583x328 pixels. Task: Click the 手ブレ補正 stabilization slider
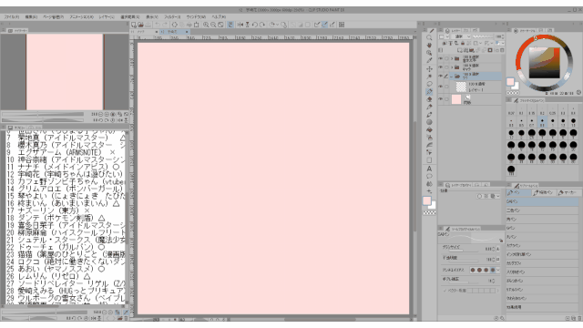tap(465, 282)
